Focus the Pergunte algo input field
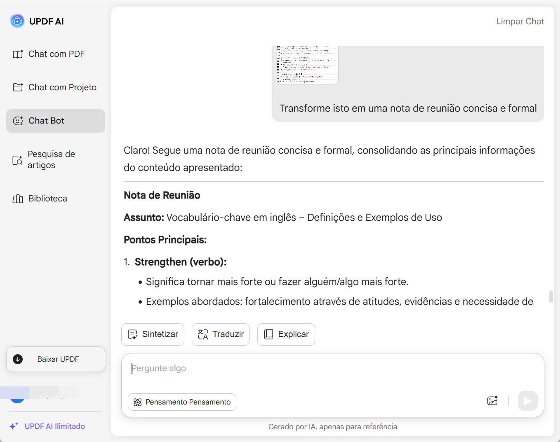The height and width of the screenshot is (442, 560). [333, 368]
